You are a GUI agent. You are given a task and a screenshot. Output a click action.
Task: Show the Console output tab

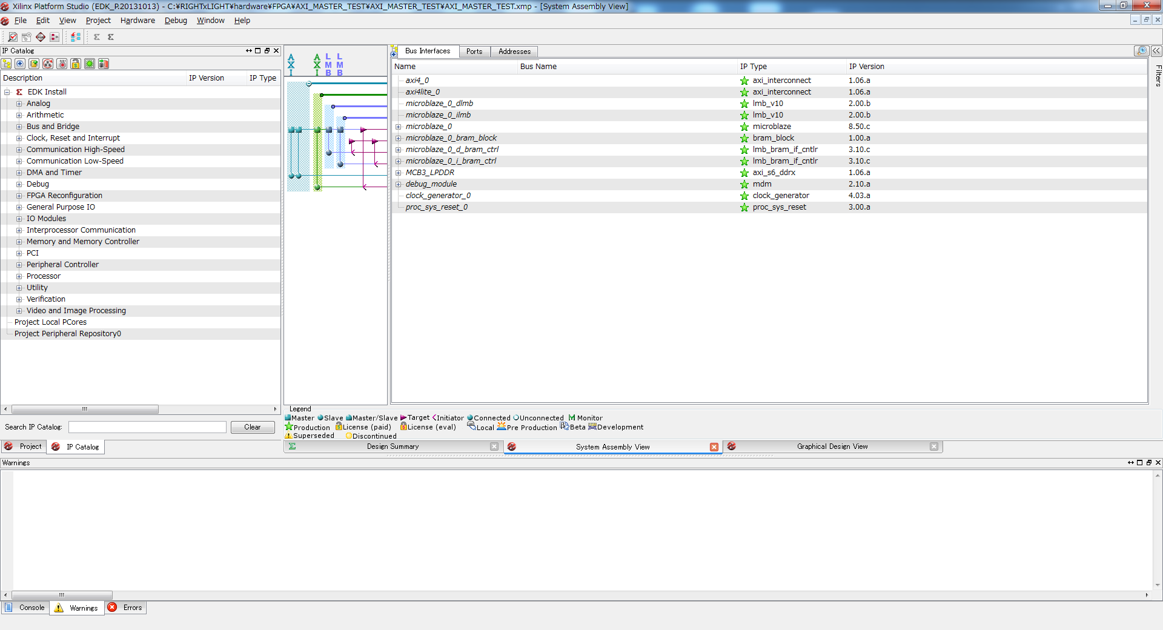(25, 608)
